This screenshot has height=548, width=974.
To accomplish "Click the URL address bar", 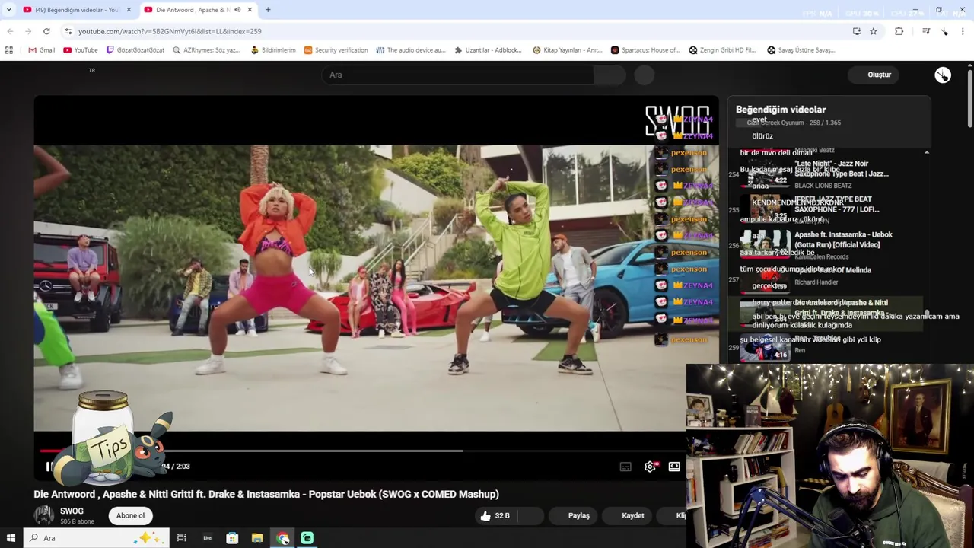I will tap(457, 31).
